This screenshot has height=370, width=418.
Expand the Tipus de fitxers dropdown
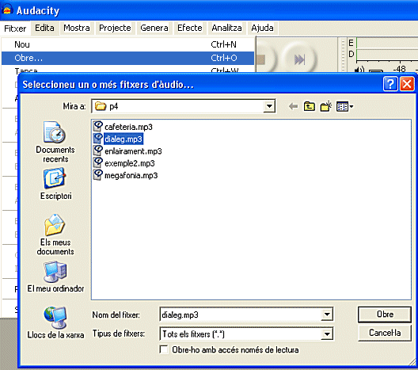pyautogui.click(x=327, y=334)
